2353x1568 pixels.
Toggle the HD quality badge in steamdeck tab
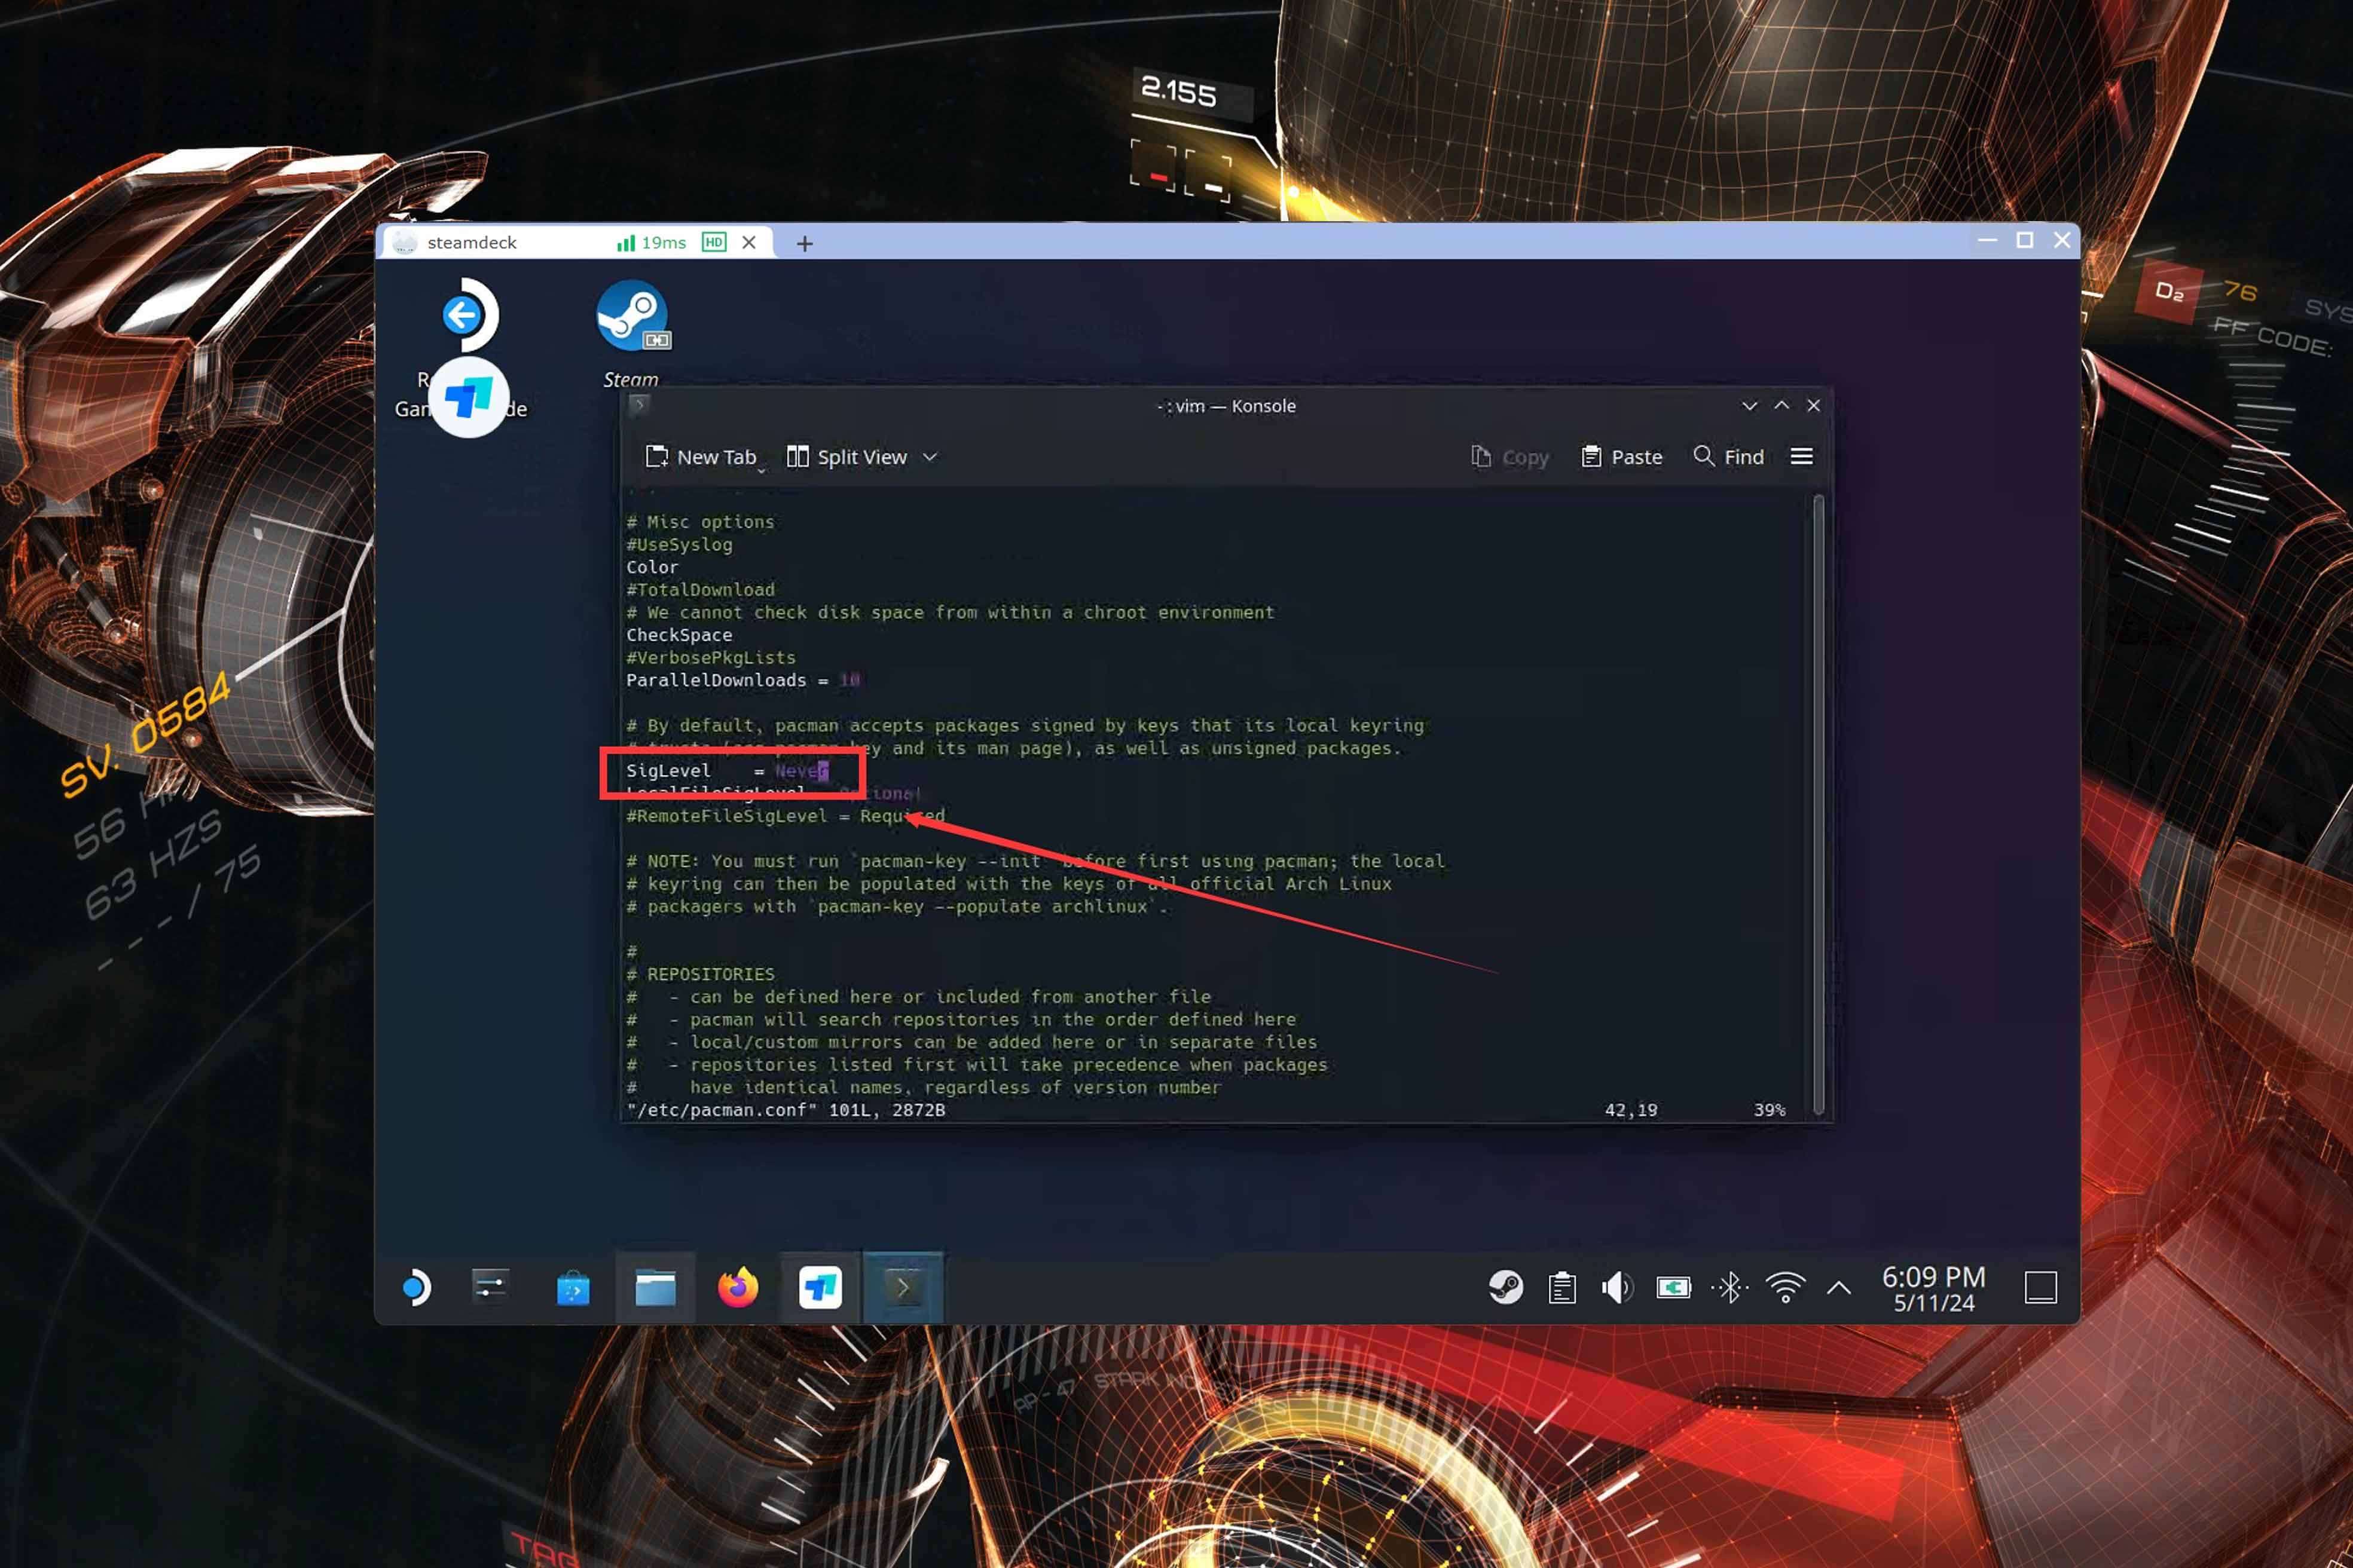(x=713, y=242)
